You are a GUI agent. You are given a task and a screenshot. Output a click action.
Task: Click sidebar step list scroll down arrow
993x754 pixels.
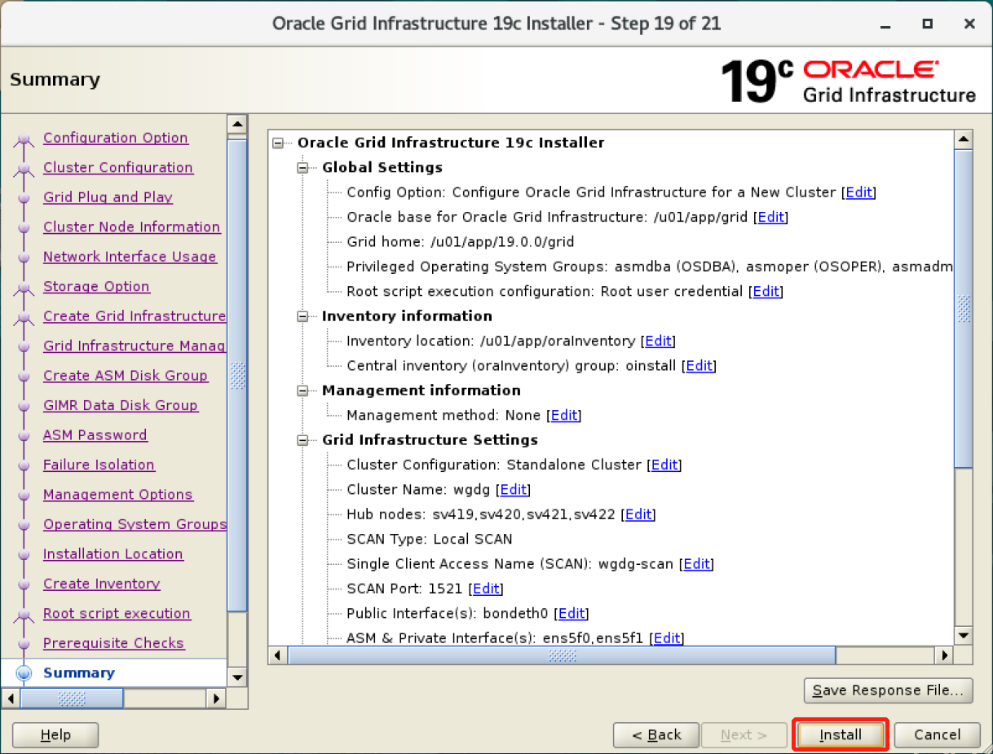pos(237,677)
